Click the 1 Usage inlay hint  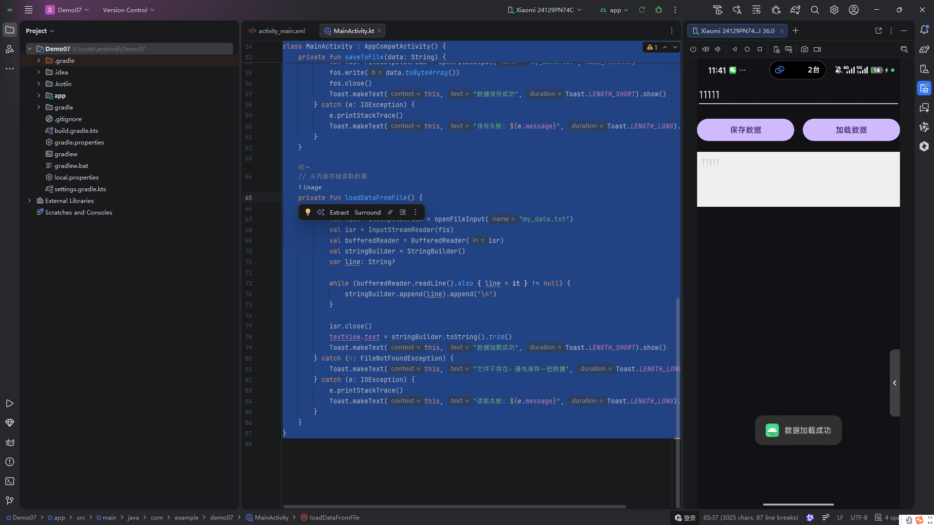[x=309, y=187]
